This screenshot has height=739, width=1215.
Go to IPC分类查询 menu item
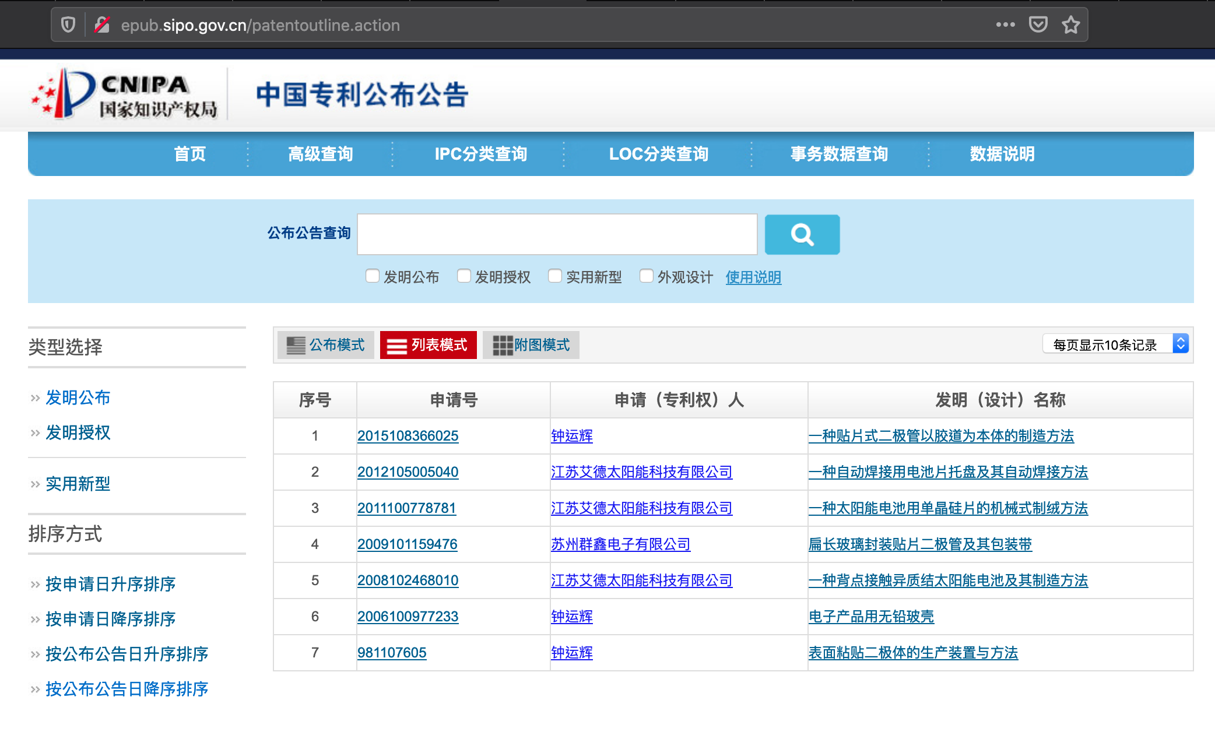point(480,154)
